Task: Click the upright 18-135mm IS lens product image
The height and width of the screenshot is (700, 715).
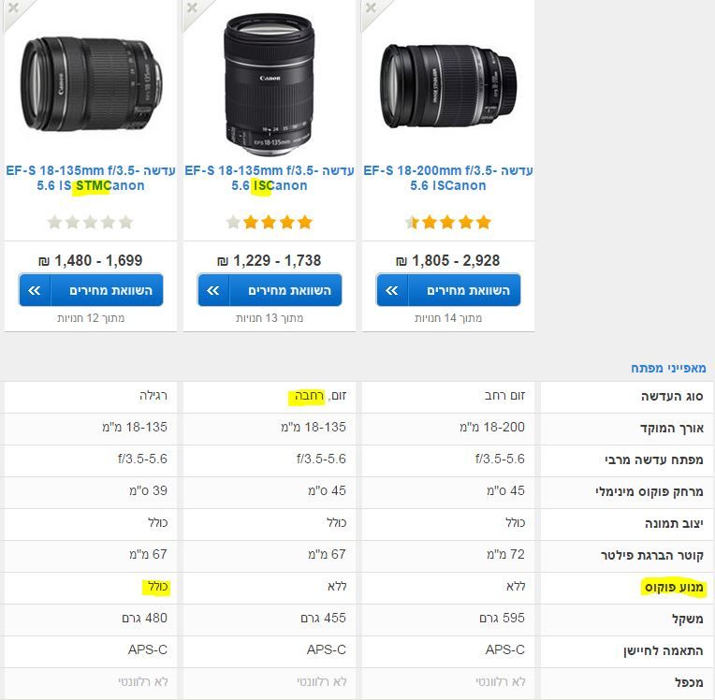Action: coord(269,85)
